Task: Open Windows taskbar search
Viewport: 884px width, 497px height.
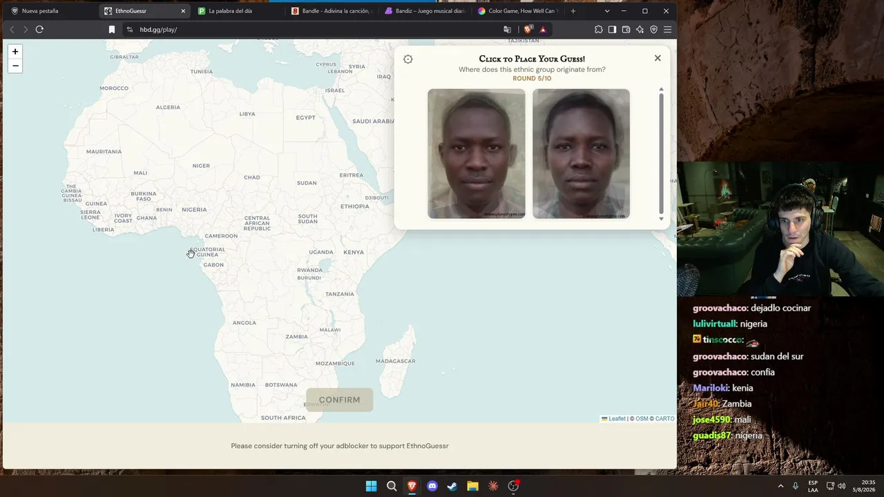Action: [x=392, y=486]
